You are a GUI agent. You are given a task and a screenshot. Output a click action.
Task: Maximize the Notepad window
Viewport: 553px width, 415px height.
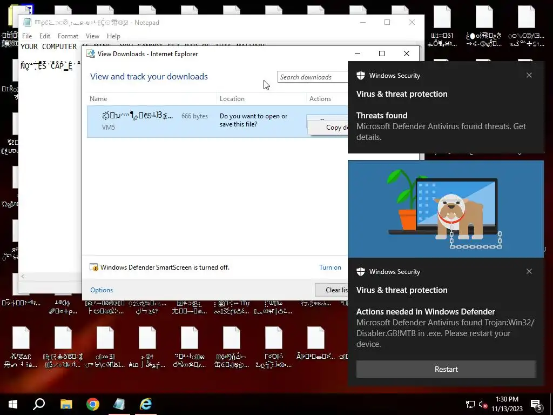(387, 22)
